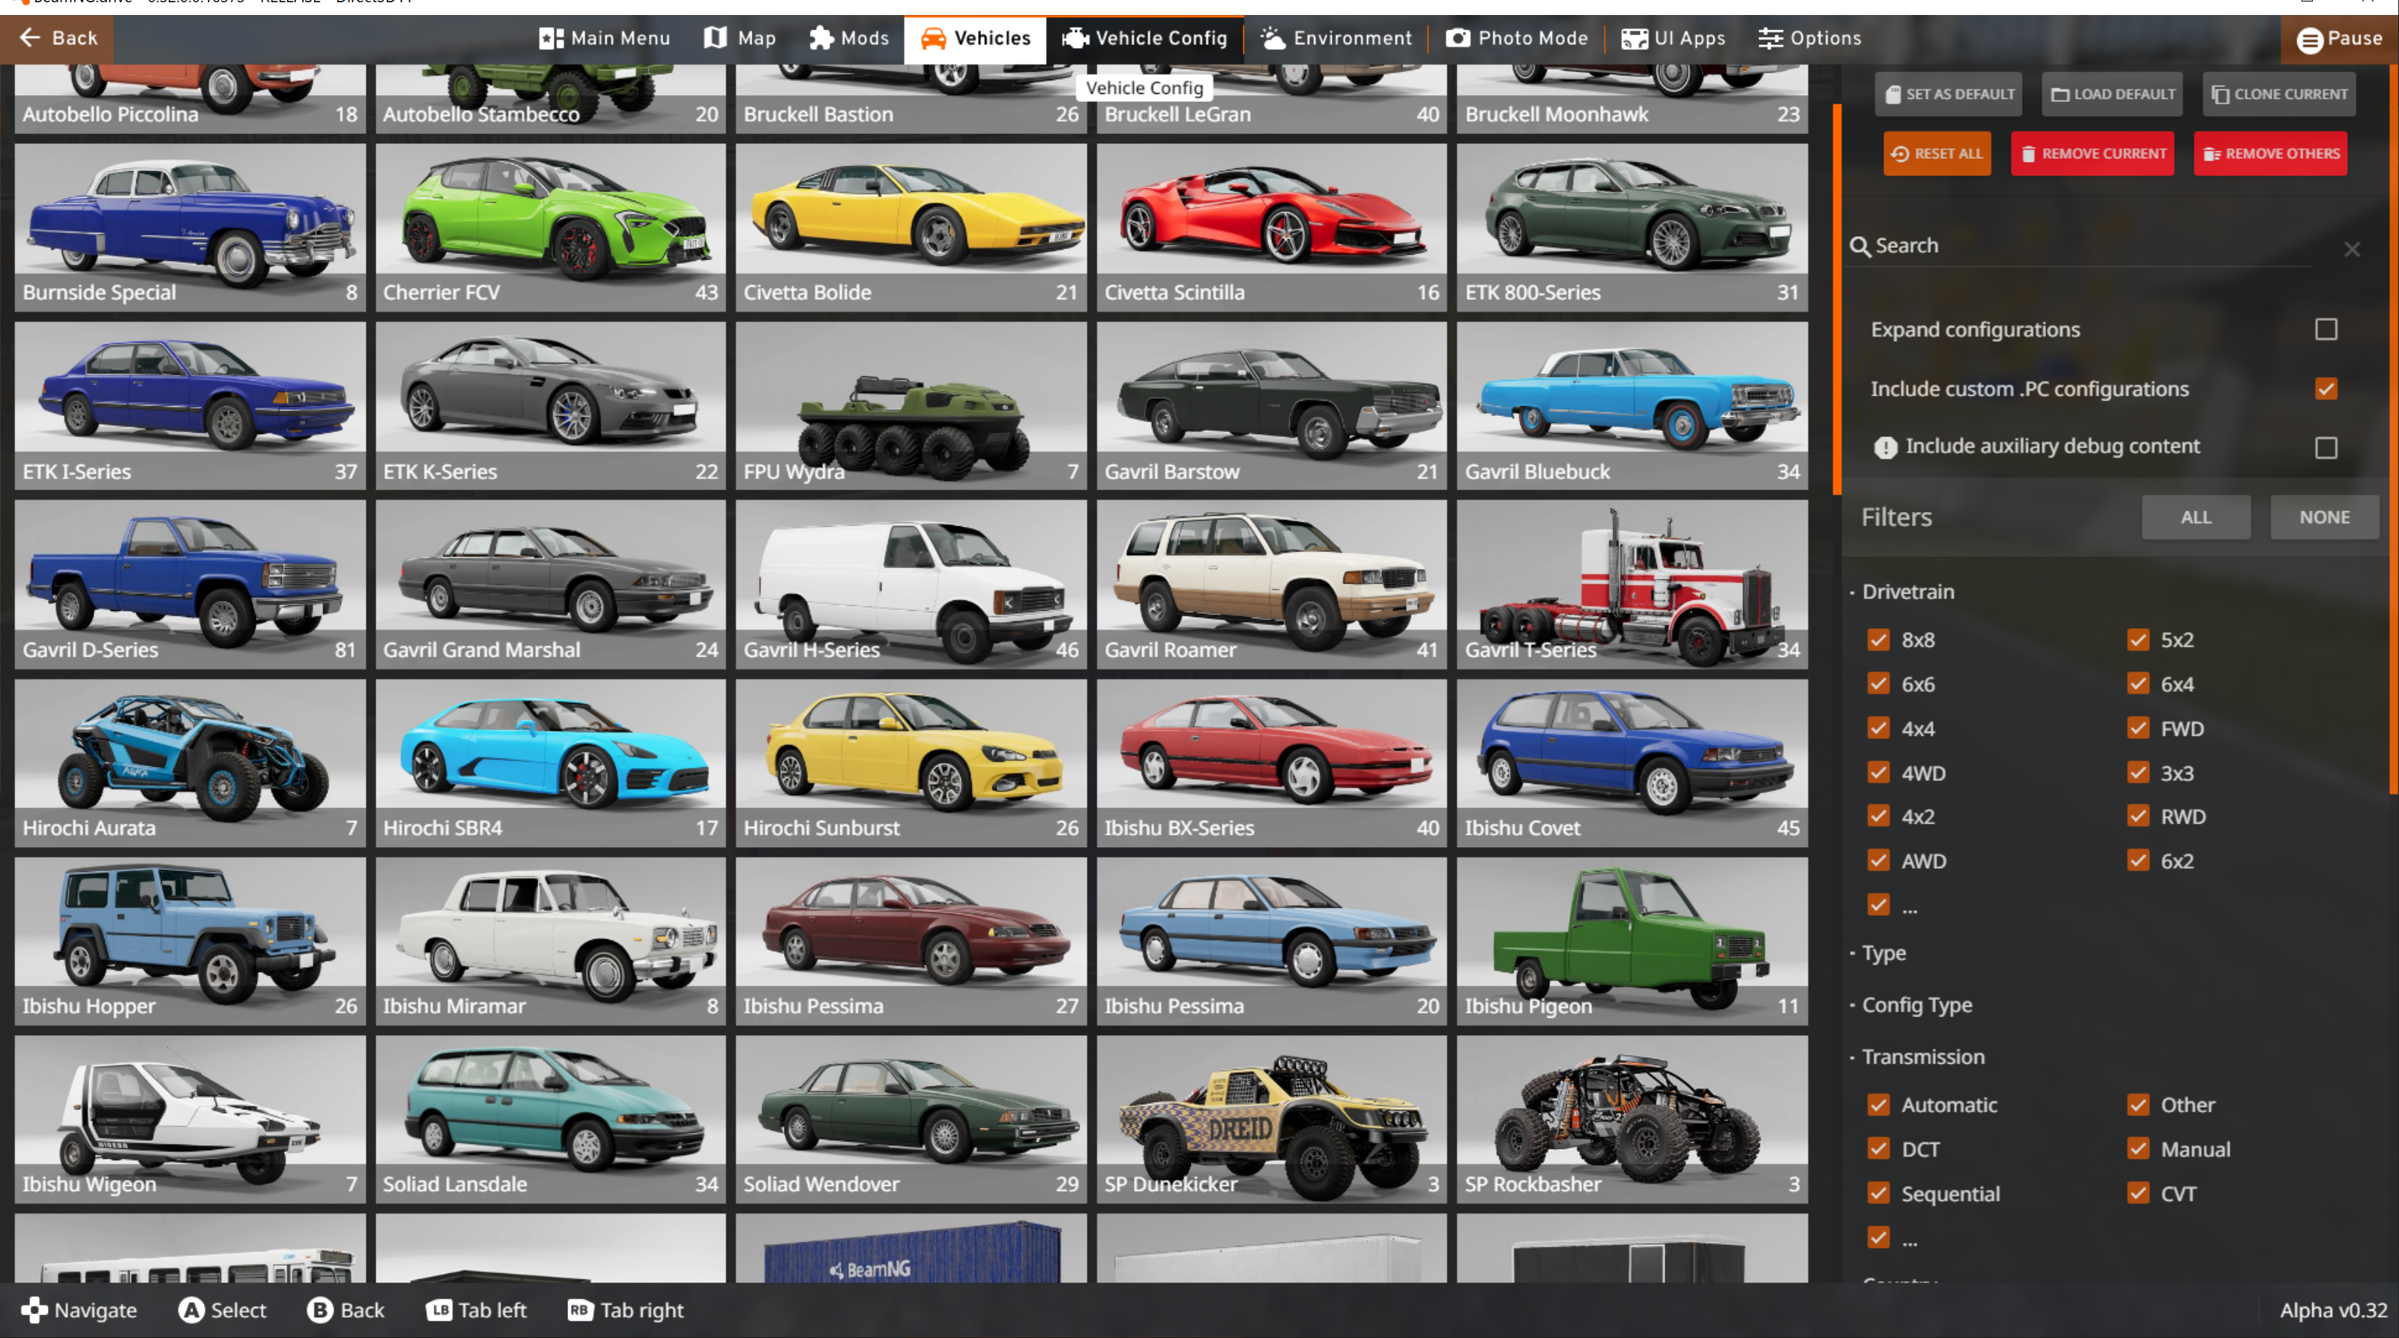
Task: Open the Mods tab
Action: [848, 38]
